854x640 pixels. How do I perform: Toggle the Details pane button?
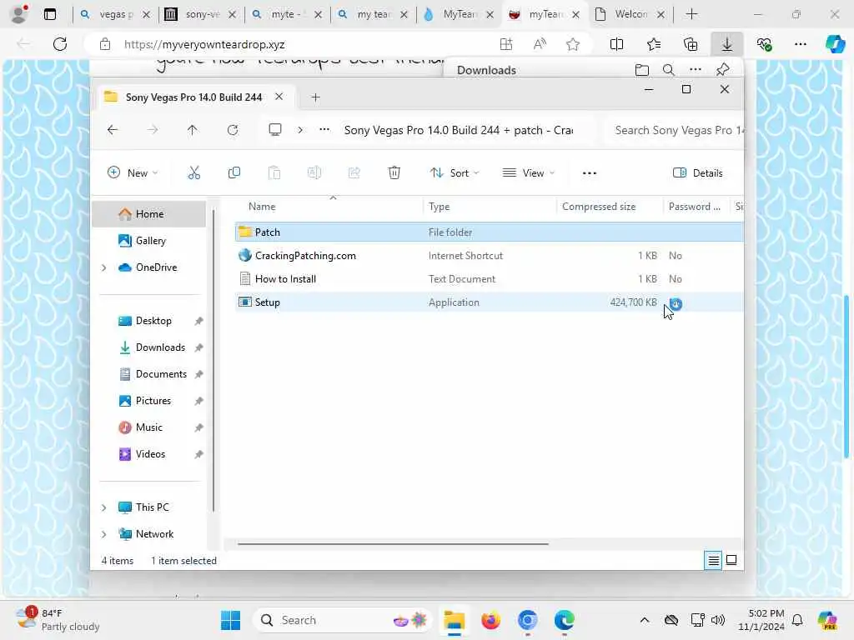698,173
